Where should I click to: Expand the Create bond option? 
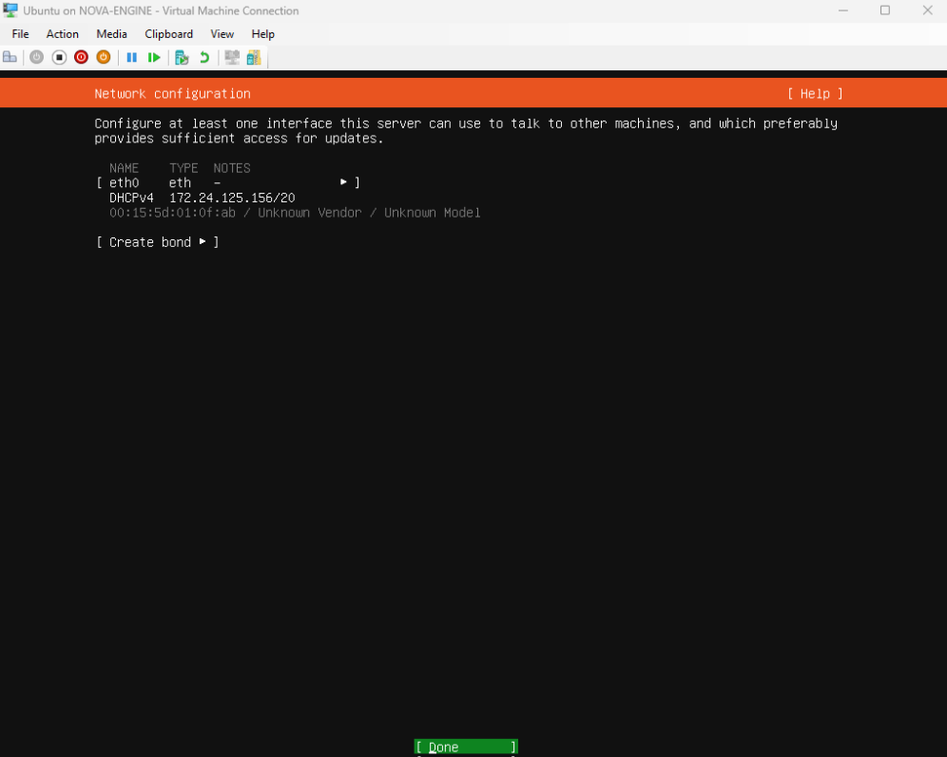point(158,242)
